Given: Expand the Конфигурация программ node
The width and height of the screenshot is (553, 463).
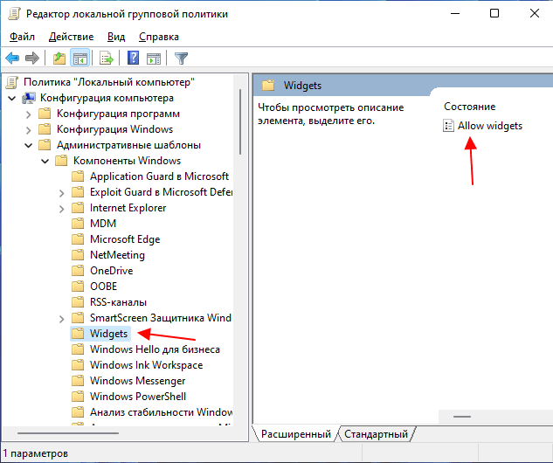Looking at the screenshot, I should coord(29,114).
